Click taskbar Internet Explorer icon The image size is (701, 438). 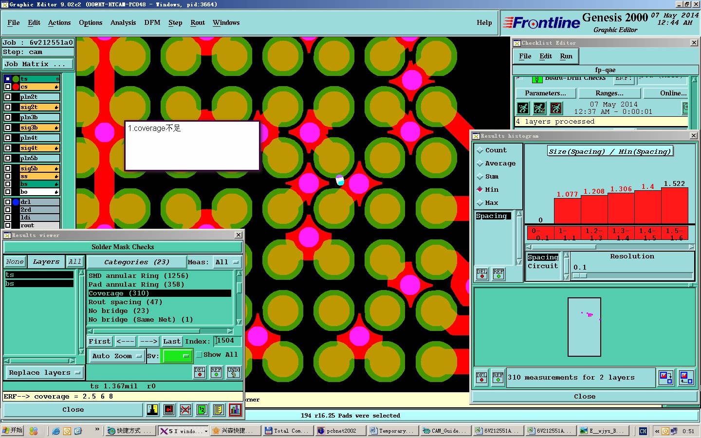pos(56,431)
